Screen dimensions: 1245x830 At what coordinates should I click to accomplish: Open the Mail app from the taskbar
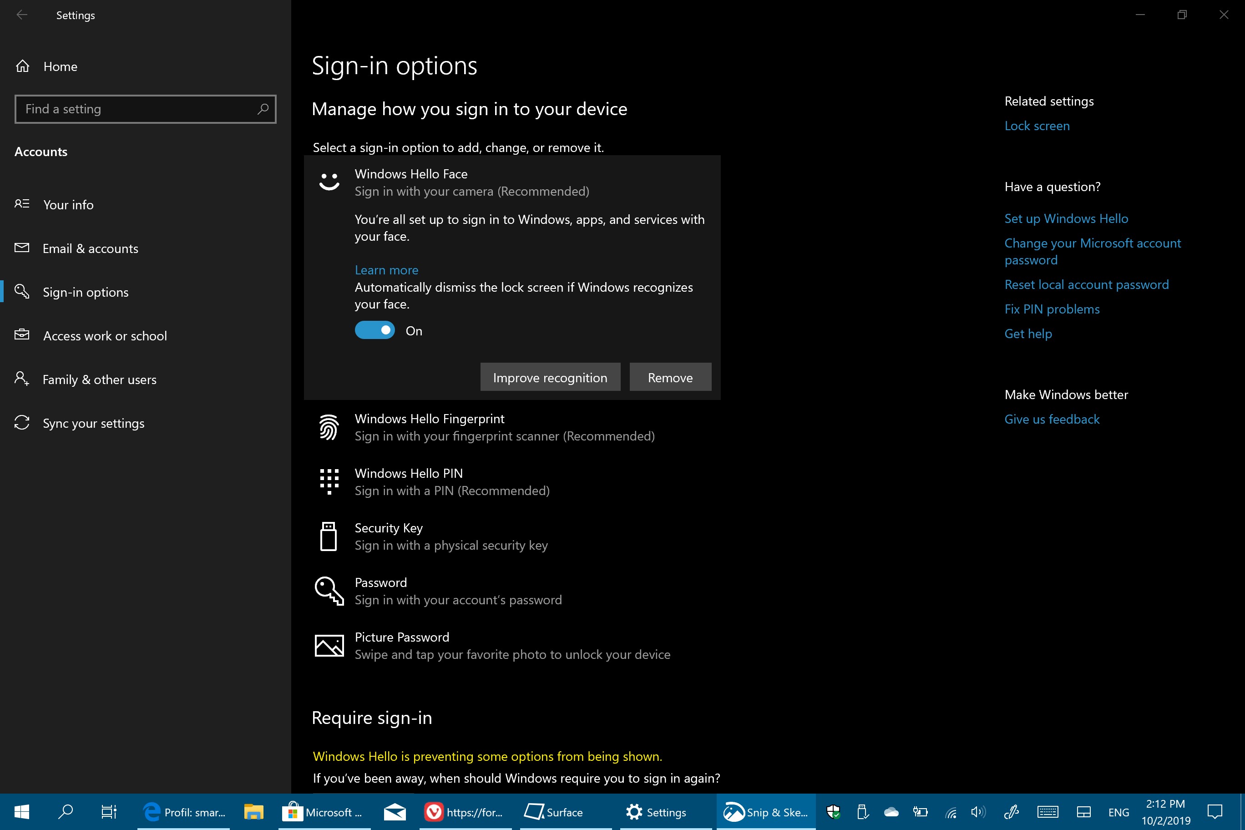395,812
